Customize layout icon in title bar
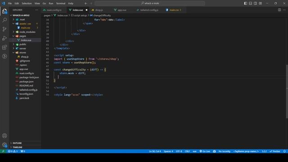The height and width of the screenshot is (162, 288). 260,3
